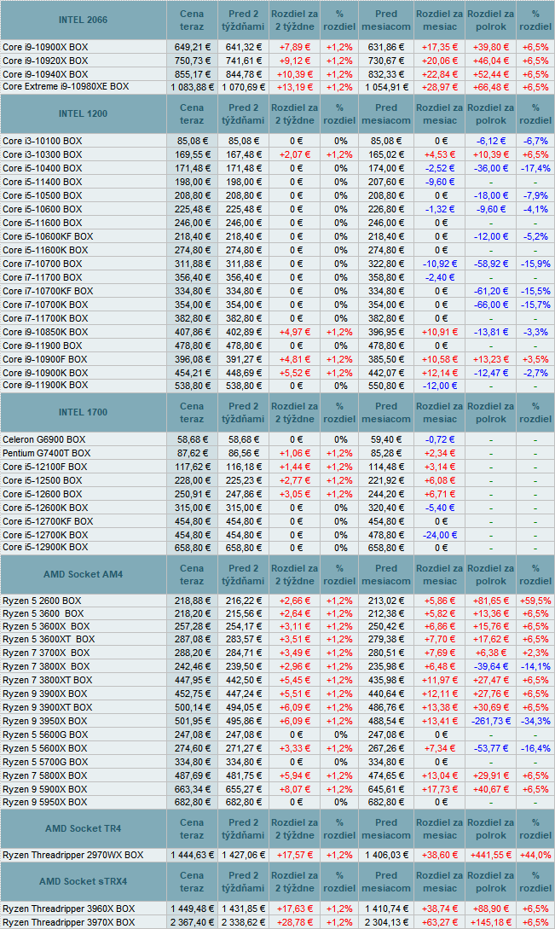This screenshot has width=555, height=929.
Task: Click the Core i9-10900X BOX row name
Action: (x=45, y=47)
